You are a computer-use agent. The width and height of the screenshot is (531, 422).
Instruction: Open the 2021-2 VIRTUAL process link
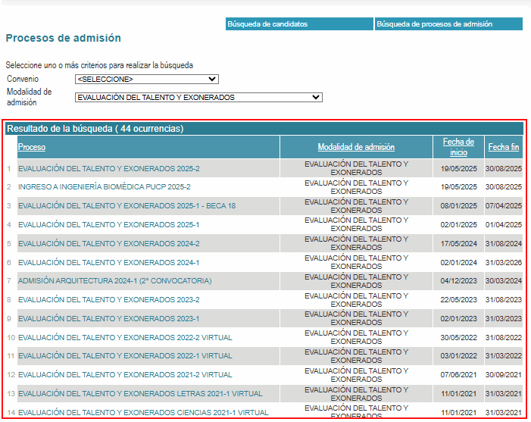click(x=125, y=374)
